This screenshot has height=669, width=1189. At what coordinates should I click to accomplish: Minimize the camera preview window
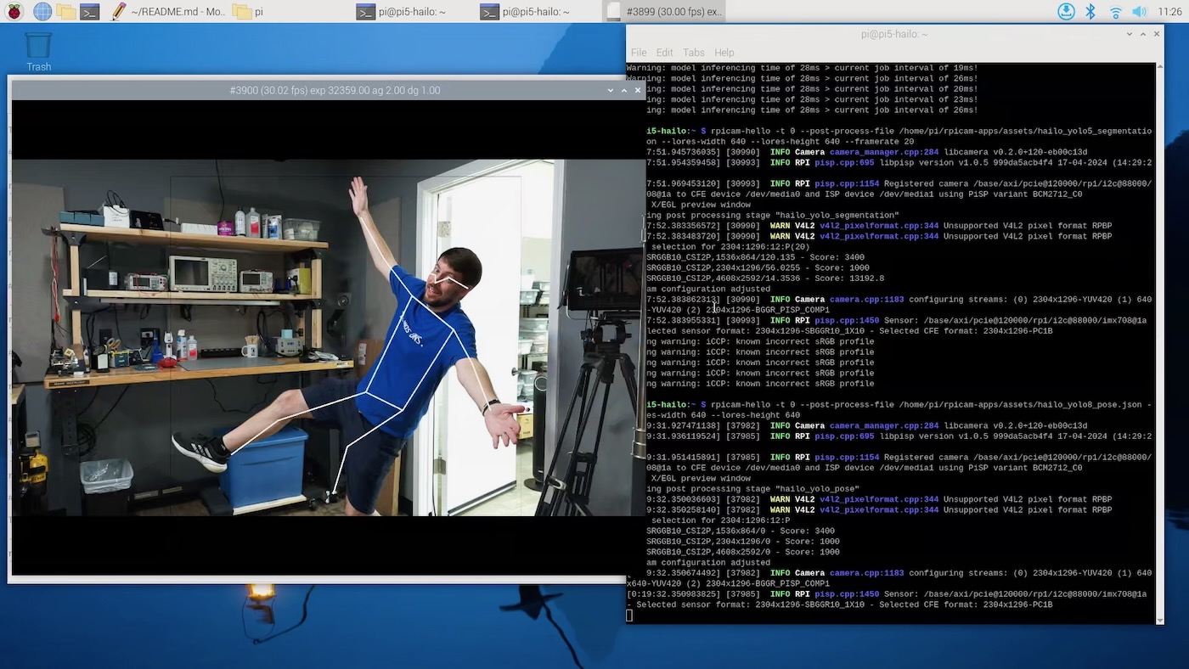point(611,90)
